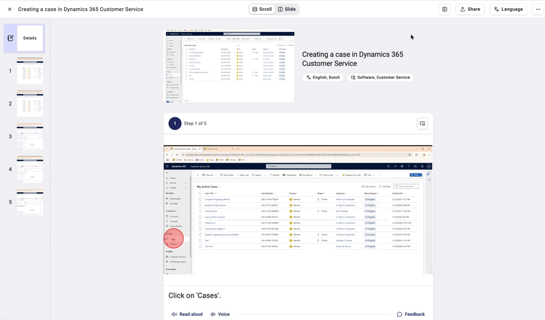Screen dimensions: 545x320
Task: Open the Language options
Action: point(508,10)
